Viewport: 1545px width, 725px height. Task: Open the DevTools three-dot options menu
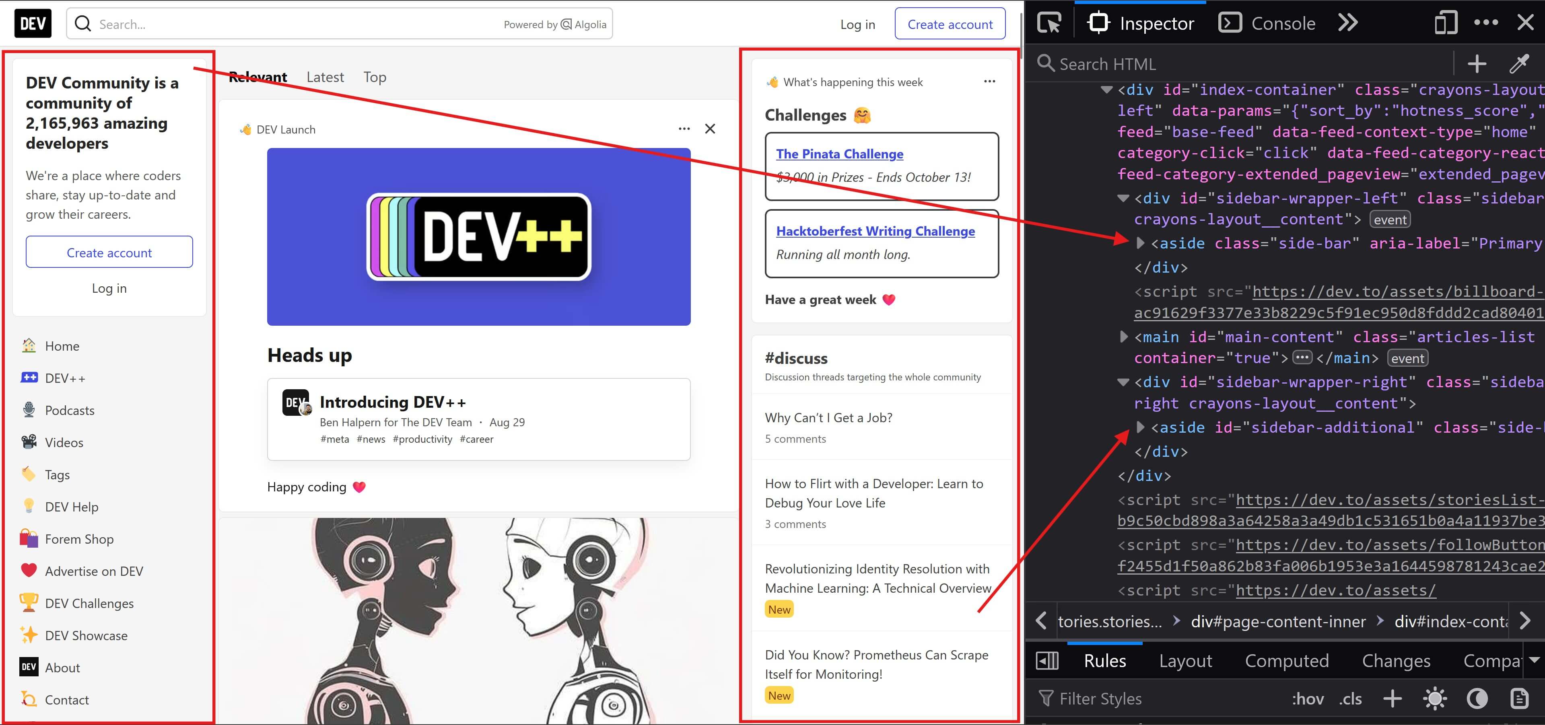click(x=1485, y=23)
